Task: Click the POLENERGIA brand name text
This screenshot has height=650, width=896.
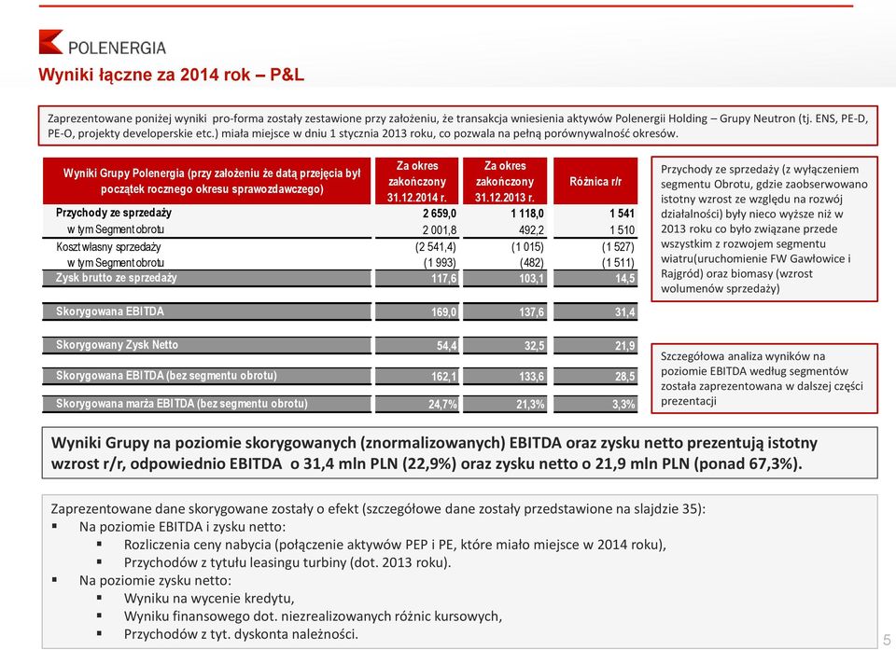Action: coord(117,48)
